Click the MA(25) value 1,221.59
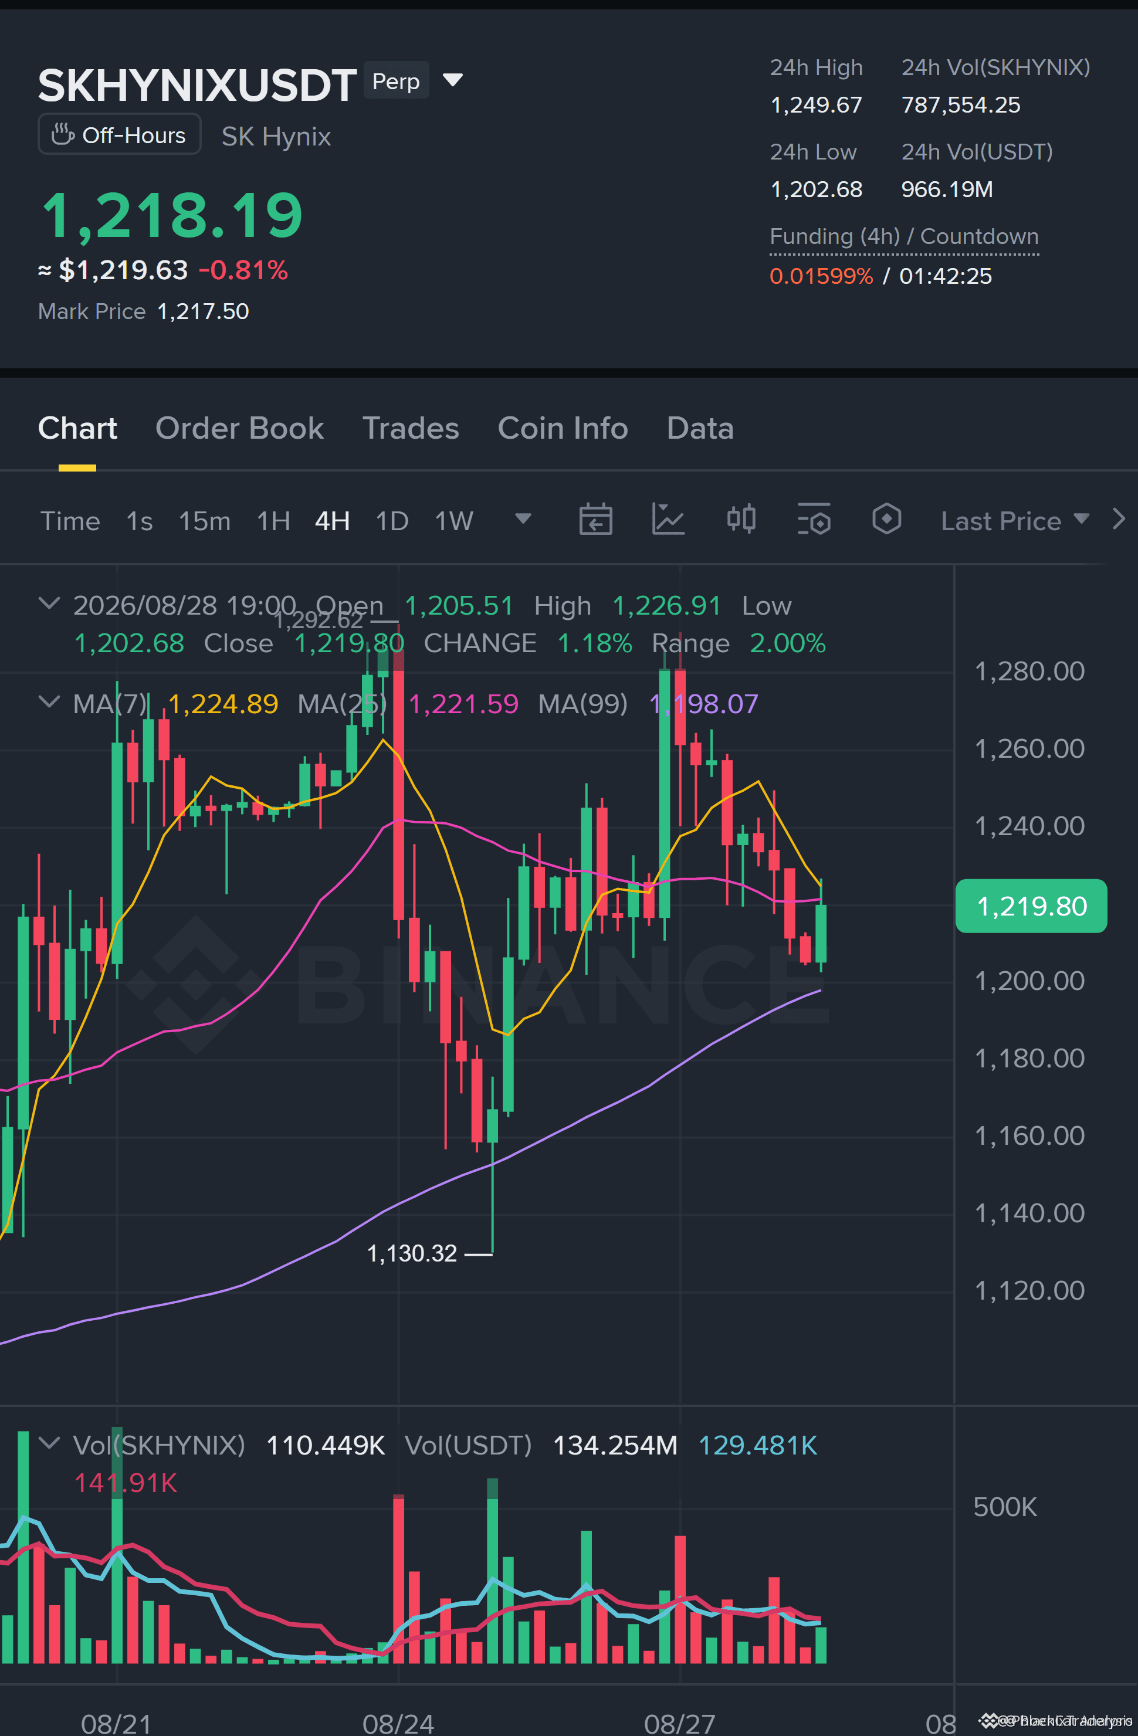This screenshot has width=1138, height=1736. click(x=463, y=704)
